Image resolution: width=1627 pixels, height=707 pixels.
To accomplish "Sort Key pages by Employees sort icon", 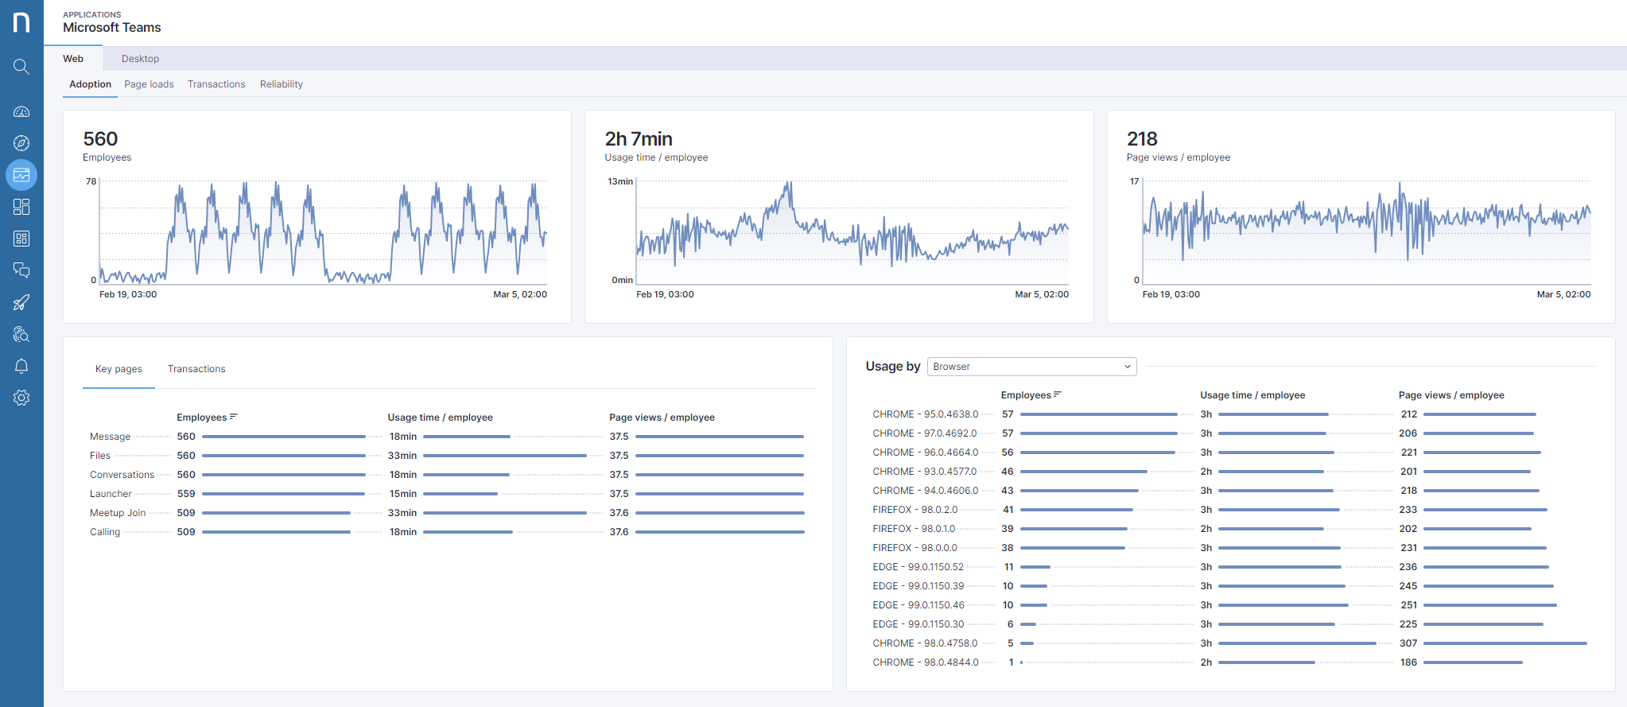I will (234, 417).
